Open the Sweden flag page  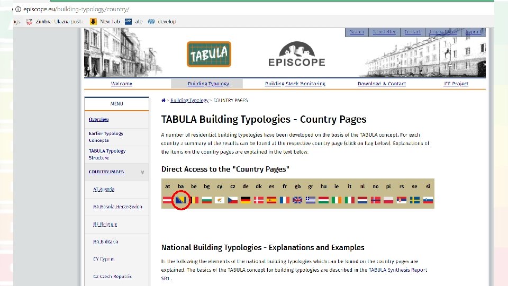pos(415,200)
